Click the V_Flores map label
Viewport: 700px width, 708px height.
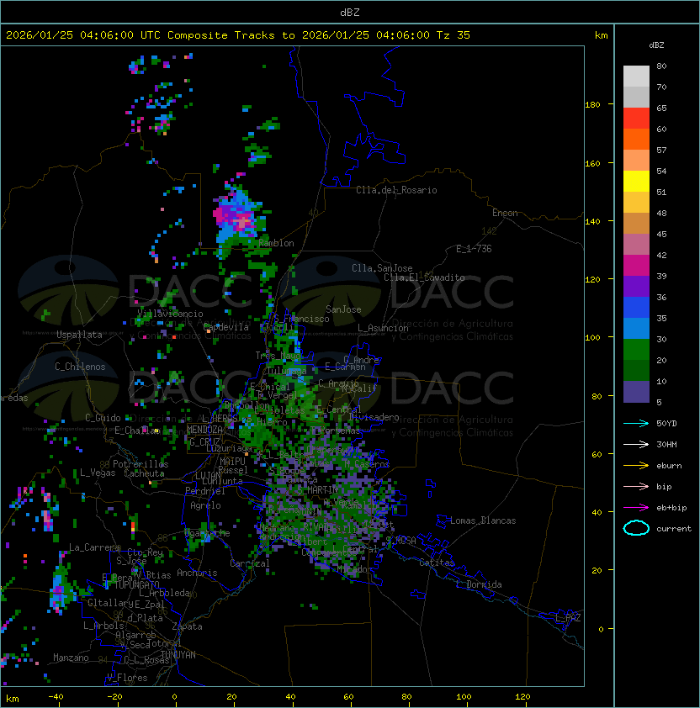[x=127, y=678]
